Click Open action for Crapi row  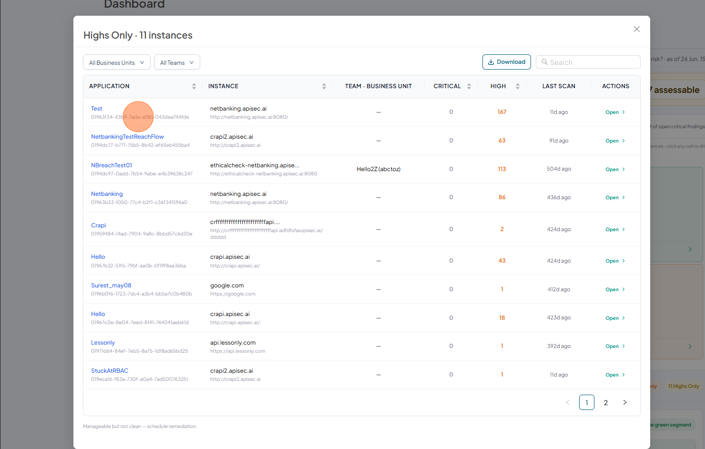click(x=615, y=230)
